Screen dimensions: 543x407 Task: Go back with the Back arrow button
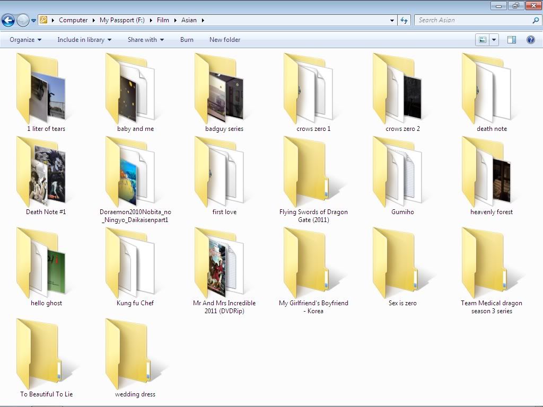pyautogui.click(x=8, y=21)
